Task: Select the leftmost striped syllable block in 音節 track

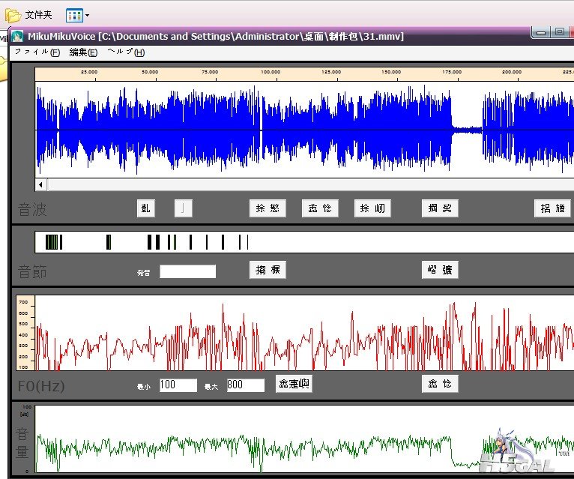Action: tap(52, 242)
